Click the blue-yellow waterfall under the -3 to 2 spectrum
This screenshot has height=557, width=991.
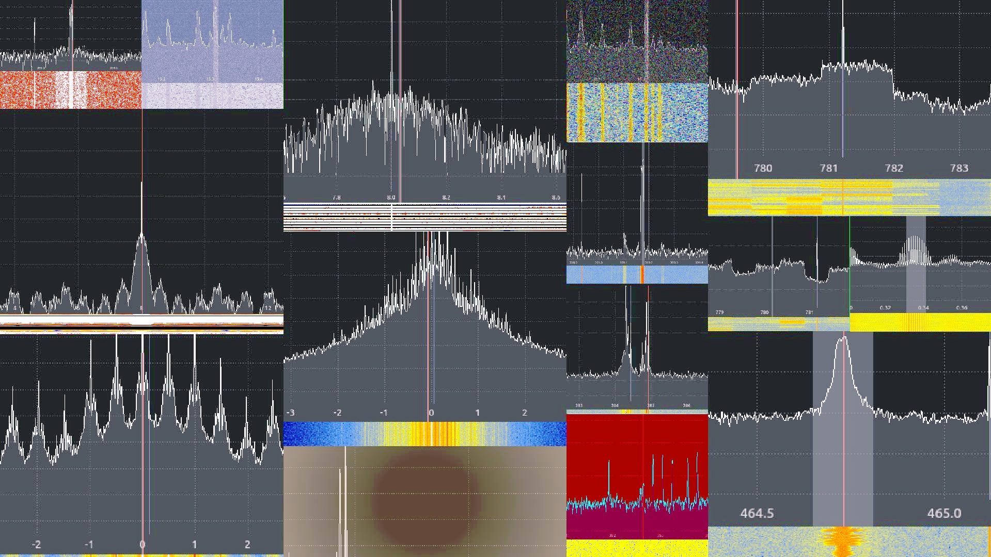424,434
